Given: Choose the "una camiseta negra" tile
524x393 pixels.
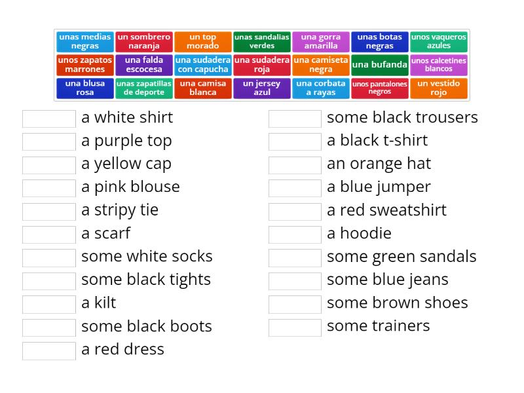Looking at the screenshot, I should click(321, 65).
